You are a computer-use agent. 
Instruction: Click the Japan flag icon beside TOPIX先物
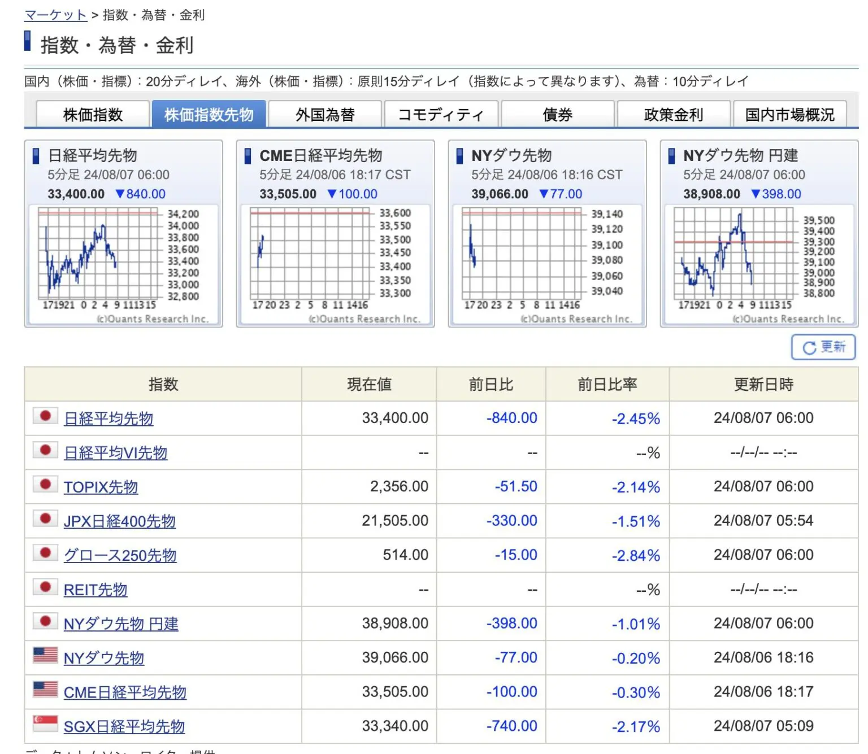tap(45, 485)
